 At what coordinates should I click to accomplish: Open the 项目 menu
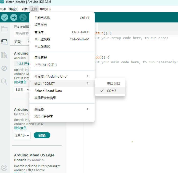pyautogui.click(x=25, y=9)
